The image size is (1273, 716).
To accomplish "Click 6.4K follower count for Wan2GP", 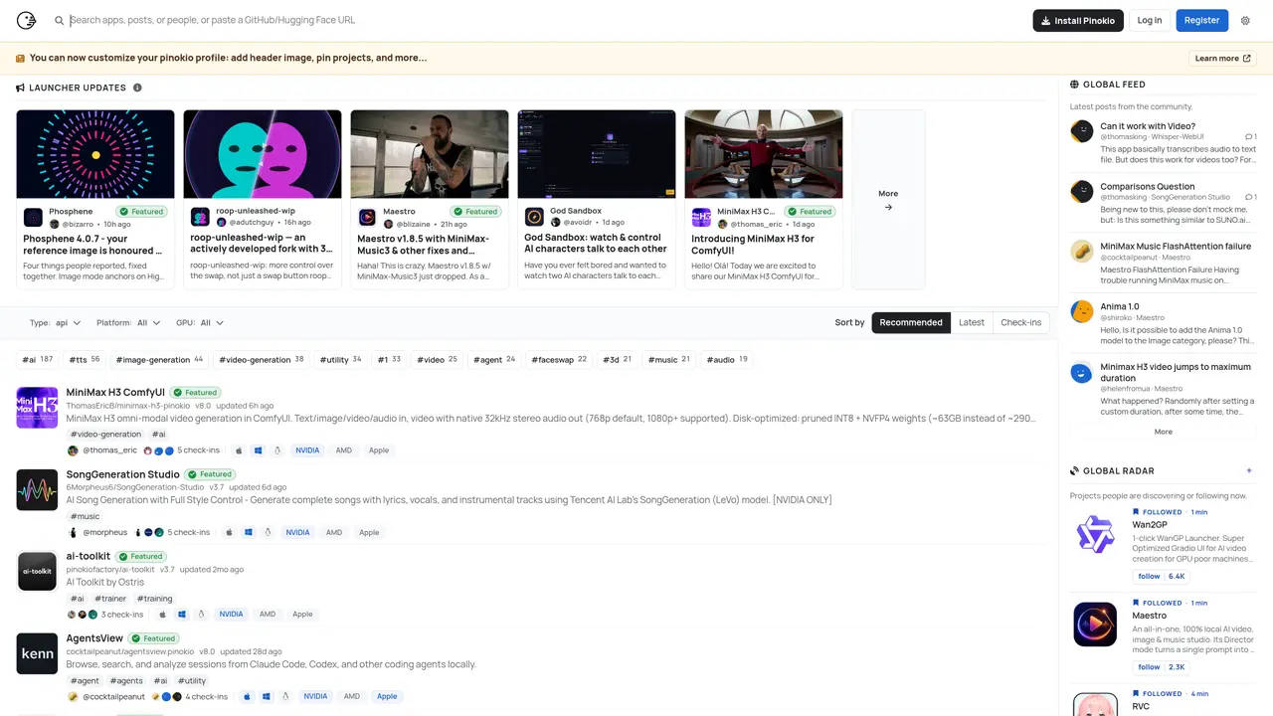I will pos(1177,576).
